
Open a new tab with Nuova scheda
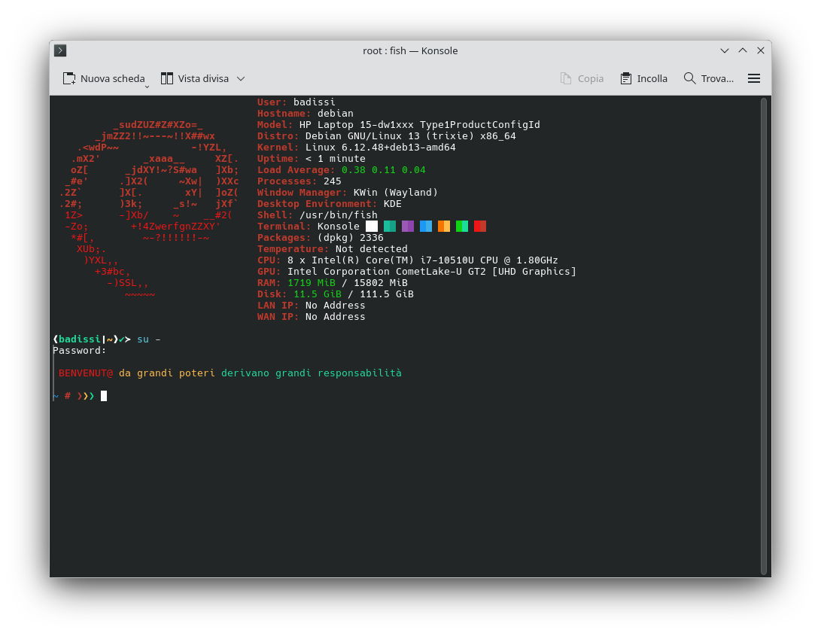(x=104, y=78)
